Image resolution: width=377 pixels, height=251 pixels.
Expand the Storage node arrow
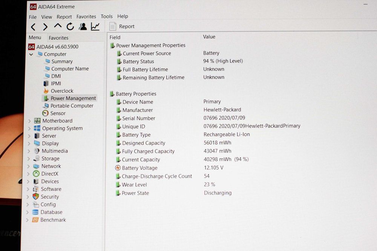[29, 158]
